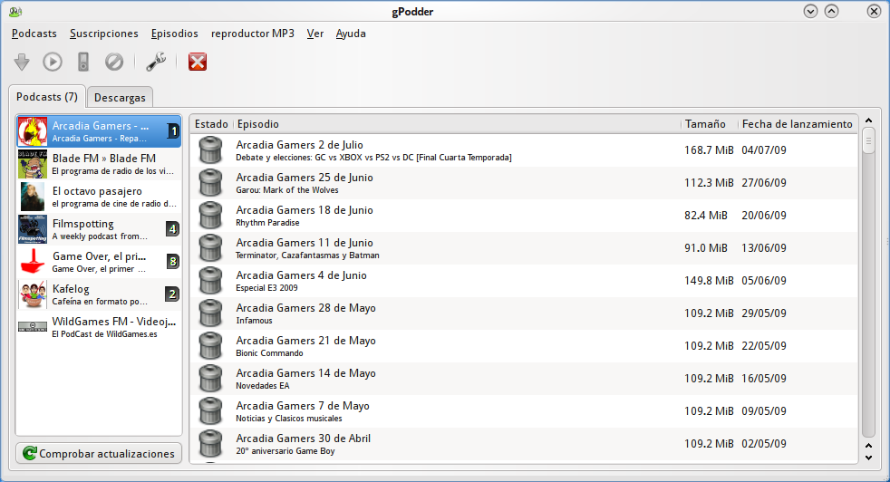Click trash icon for Arcadia Gamers 11 de Junio
The height and width of the screenshot is (482, 890).
210,248
